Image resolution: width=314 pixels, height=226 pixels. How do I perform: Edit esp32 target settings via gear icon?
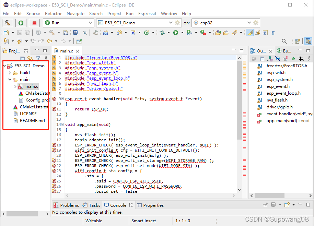[x=256, y=23]
